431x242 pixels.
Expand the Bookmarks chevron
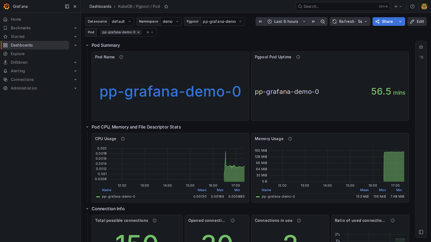75,28
